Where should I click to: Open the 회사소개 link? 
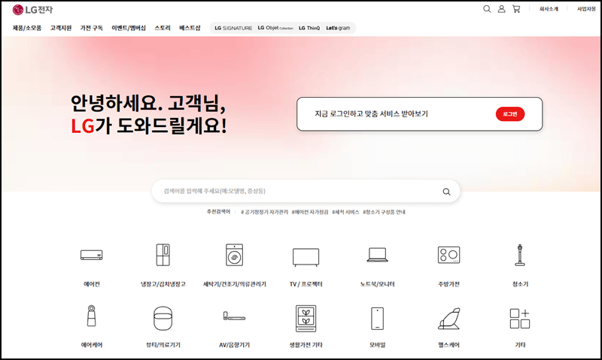click(x=549, y=9)
